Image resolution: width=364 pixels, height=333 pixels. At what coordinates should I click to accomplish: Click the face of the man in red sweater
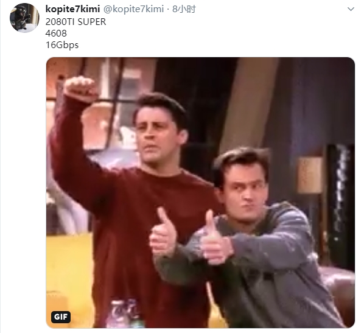click(x=156, y=137)
